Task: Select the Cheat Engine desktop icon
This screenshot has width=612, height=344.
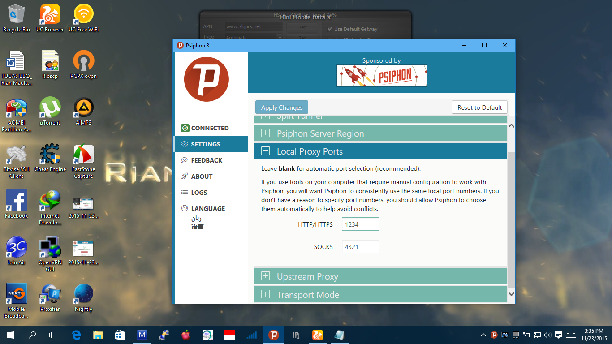Action: (x=50, y=158)
